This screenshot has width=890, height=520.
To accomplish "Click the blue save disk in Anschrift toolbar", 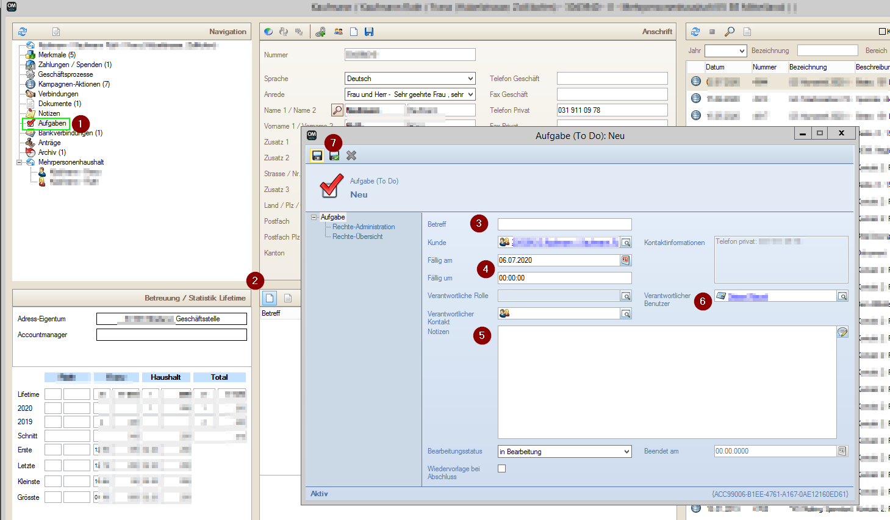I will click(369, 32).
